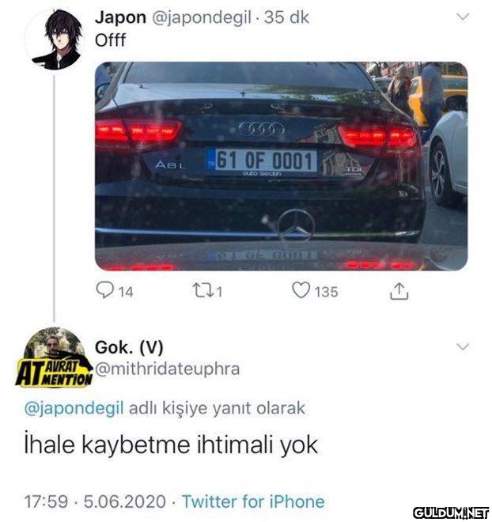Image resolution: width=492 pixels, height=522 pixels.
Task: Expand chevron menu on Japon's tweet
Action: 463,17
